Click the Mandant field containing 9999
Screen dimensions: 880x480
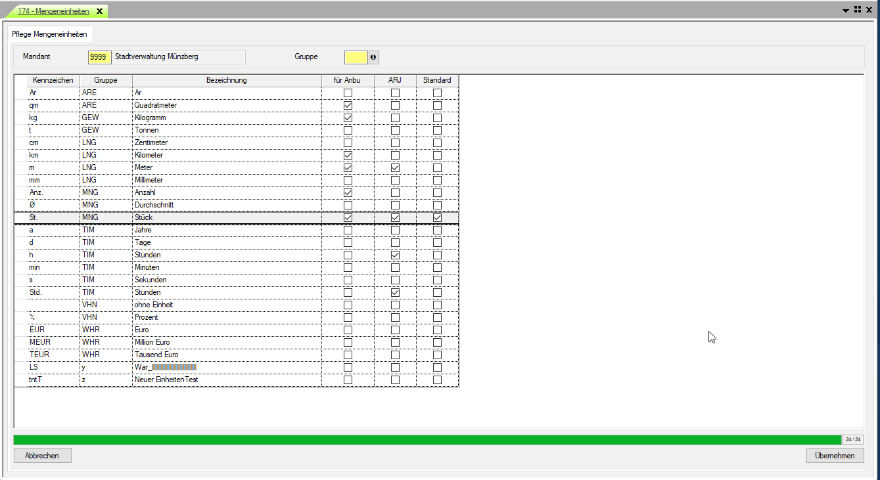(99, 57)
